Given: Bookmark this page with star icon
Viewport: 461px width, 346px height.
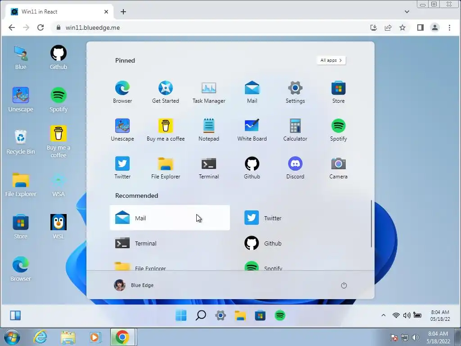Looking at the screenshot, I should pos(402,27).
